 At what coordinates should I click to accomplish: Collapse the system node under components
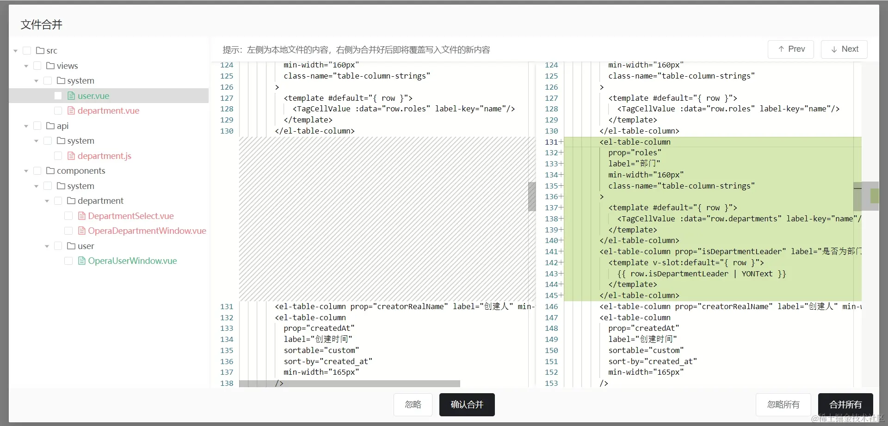(37, 186)
